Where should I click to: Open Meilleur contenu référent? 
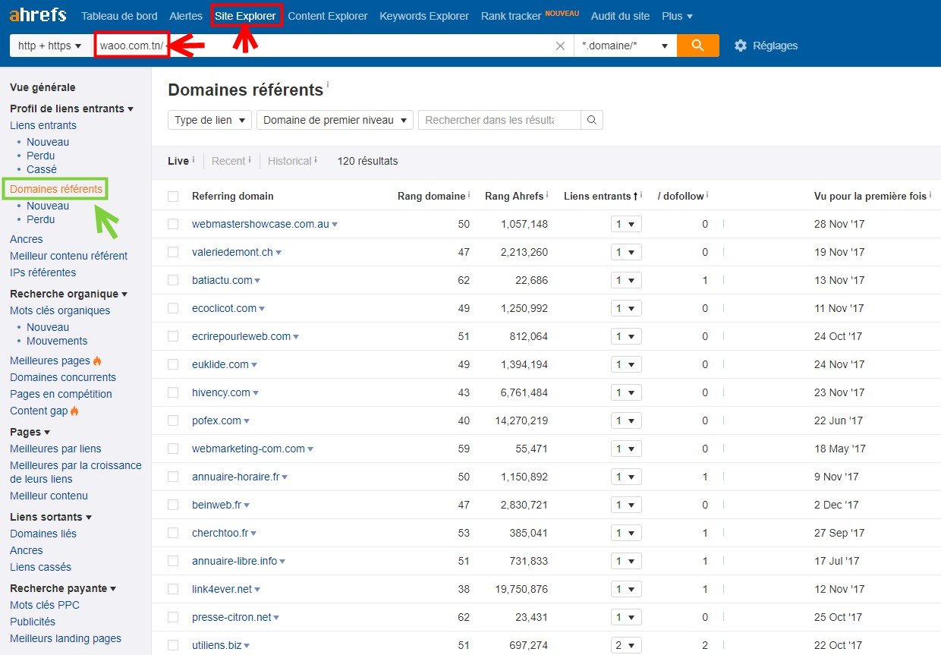tap(68, 256)
